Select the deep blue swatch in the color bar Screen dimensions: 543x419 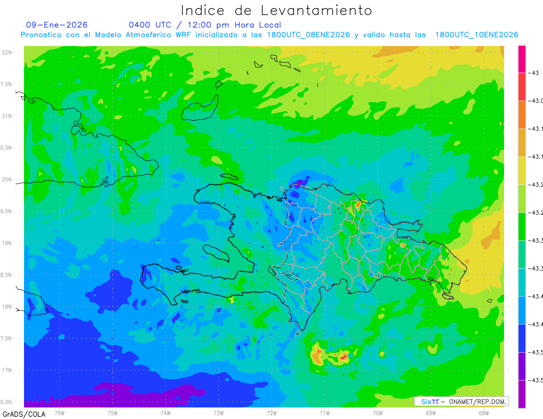point(522,338)
